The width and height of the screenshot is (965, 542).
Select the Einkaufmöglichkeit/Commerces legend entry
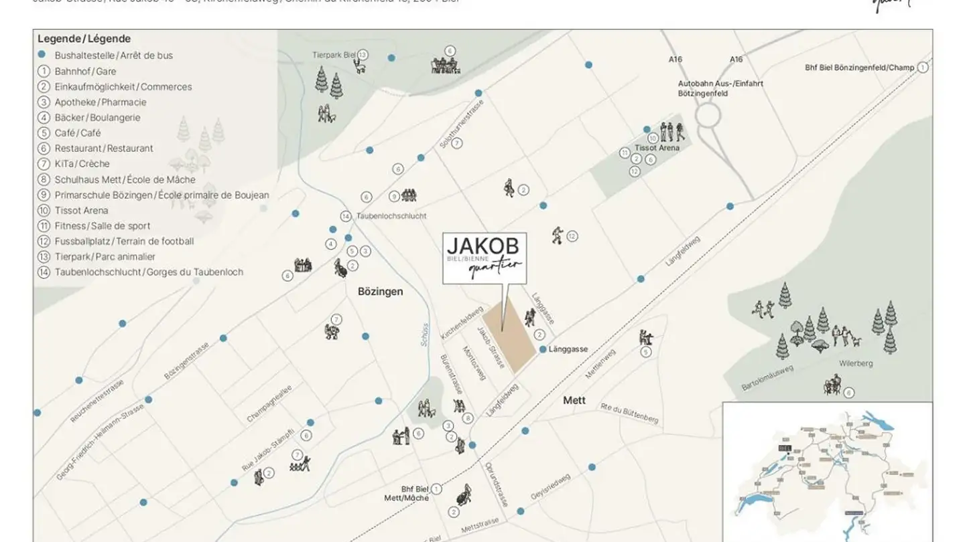115,86
